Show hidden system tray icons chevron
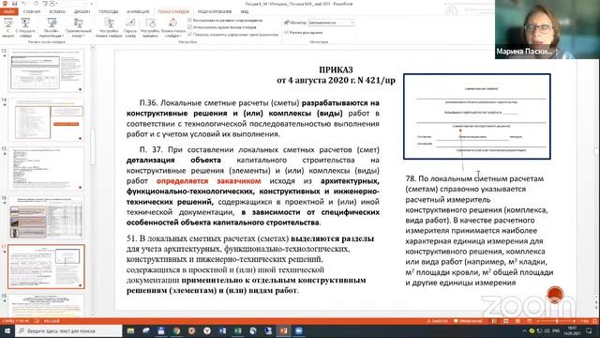Image resolution: width=600 pixels, height=338 pixels. (x=524, y=330)
